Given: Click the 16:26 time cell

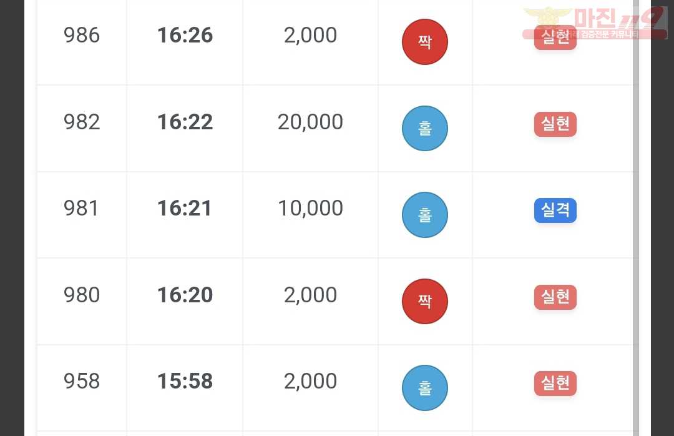Looking at the screenshot, I should pyautogui.click(x=185, y=35).
